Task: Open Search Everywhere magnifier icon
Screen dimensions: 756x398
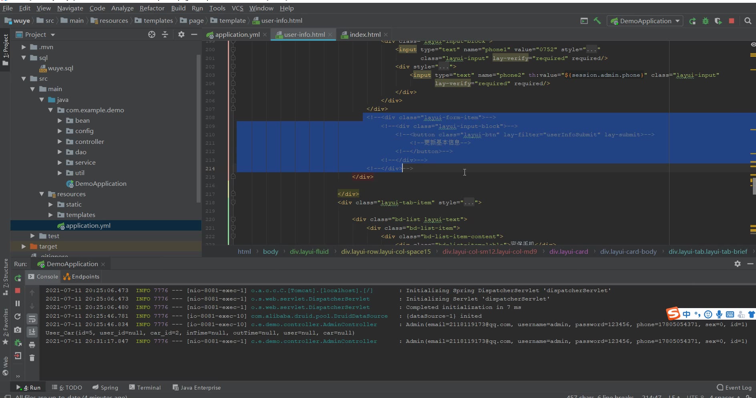Action: pos(748,21)
